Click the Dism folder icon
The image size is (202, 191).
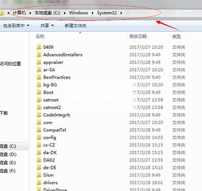(39, 175)
